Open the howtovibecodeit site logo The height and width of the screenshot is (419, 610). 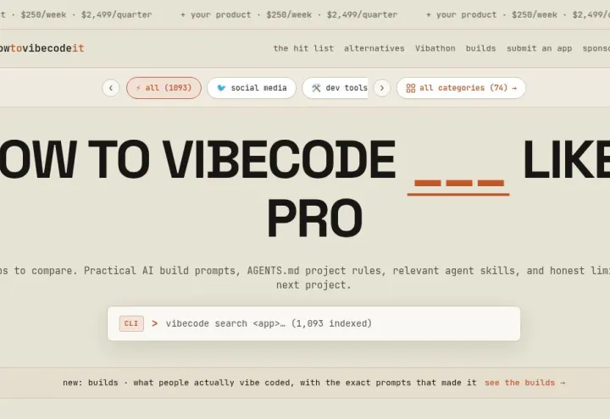(42, 48)
